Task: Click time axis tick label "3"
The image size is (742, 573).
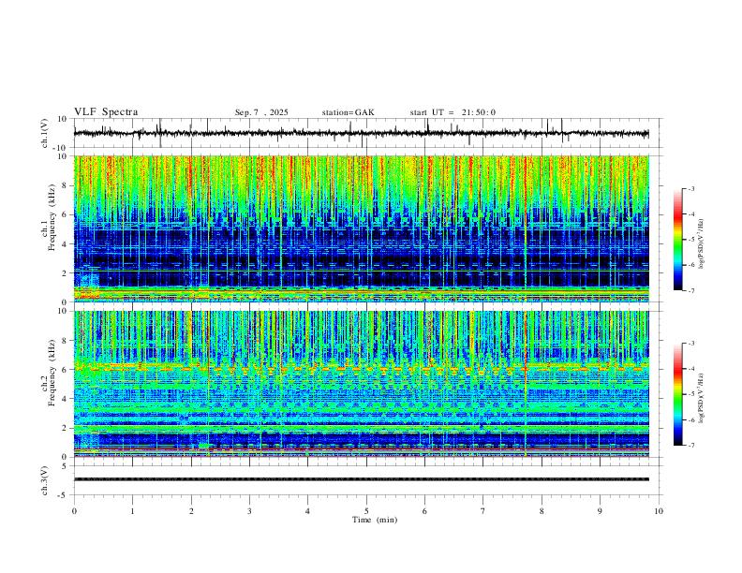Action: tap(249, 511)
